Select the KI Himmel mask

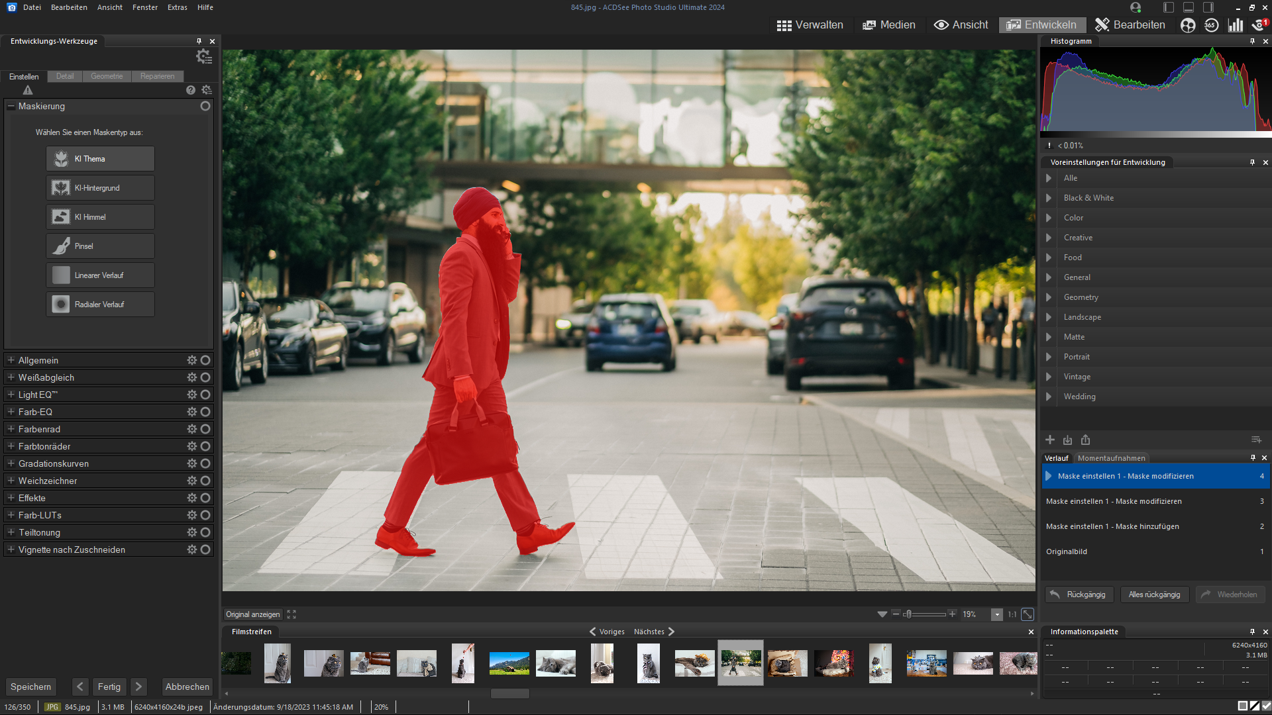tap(100, 217)
